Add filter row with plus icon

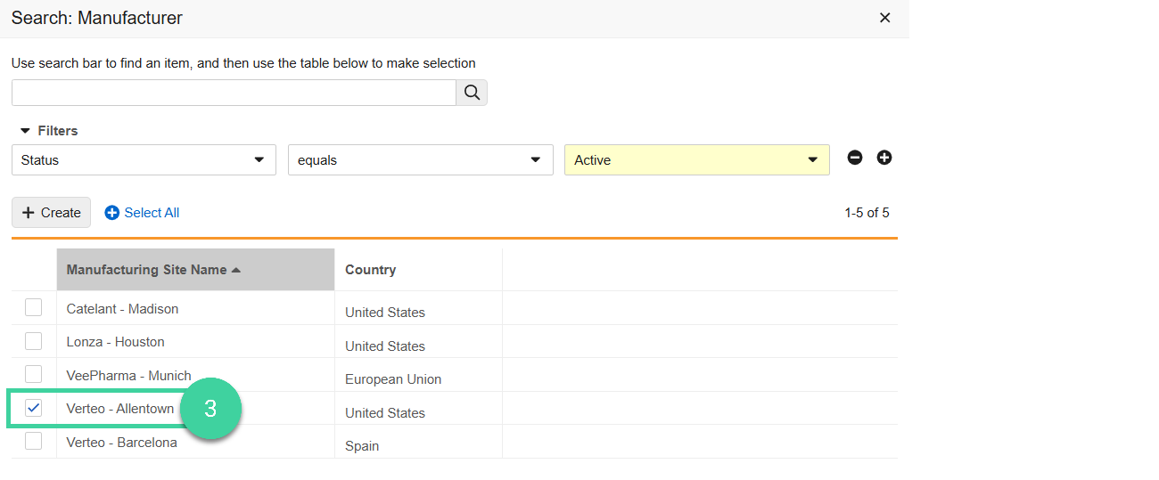884,158
